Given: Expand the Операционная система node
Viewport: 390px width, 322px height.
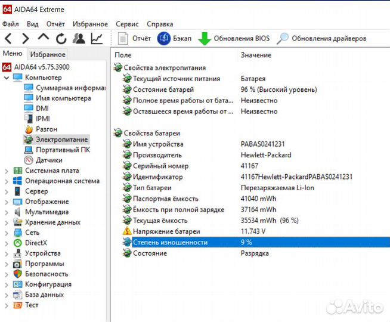Looking at the screenshot, I should (7, 181).
